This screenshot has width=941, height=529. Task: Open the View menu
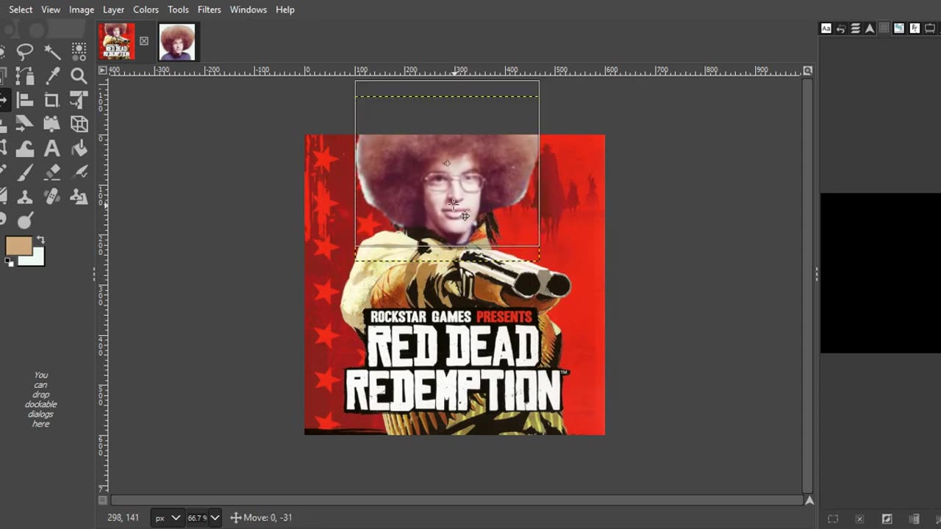click(51, 10)
